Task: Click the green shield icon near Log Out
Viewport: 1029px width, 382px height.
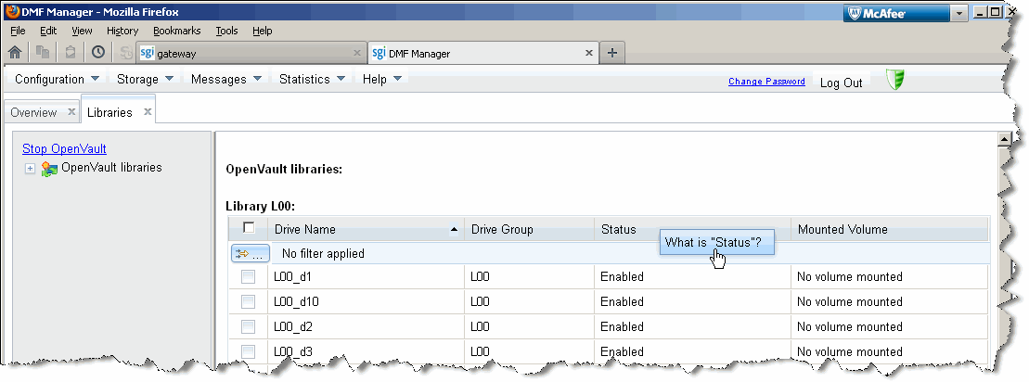Action: coord(894,80)
